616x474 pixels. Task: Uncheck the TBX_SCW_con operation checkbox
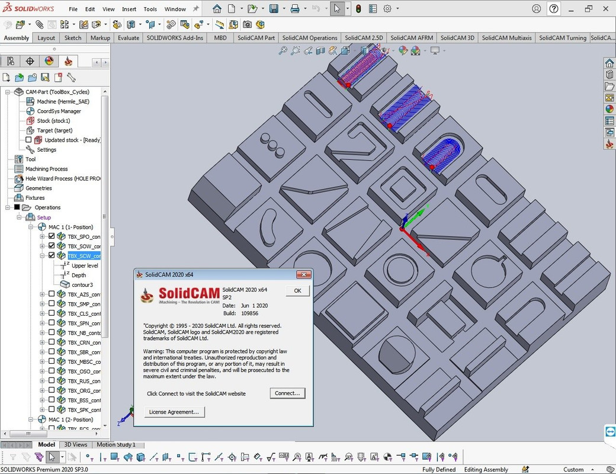52,255
